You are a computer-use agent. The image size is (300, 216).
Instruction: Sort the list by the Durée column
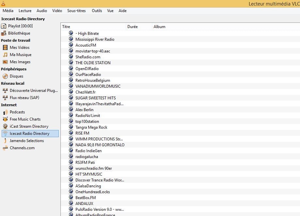pos(139,27)
